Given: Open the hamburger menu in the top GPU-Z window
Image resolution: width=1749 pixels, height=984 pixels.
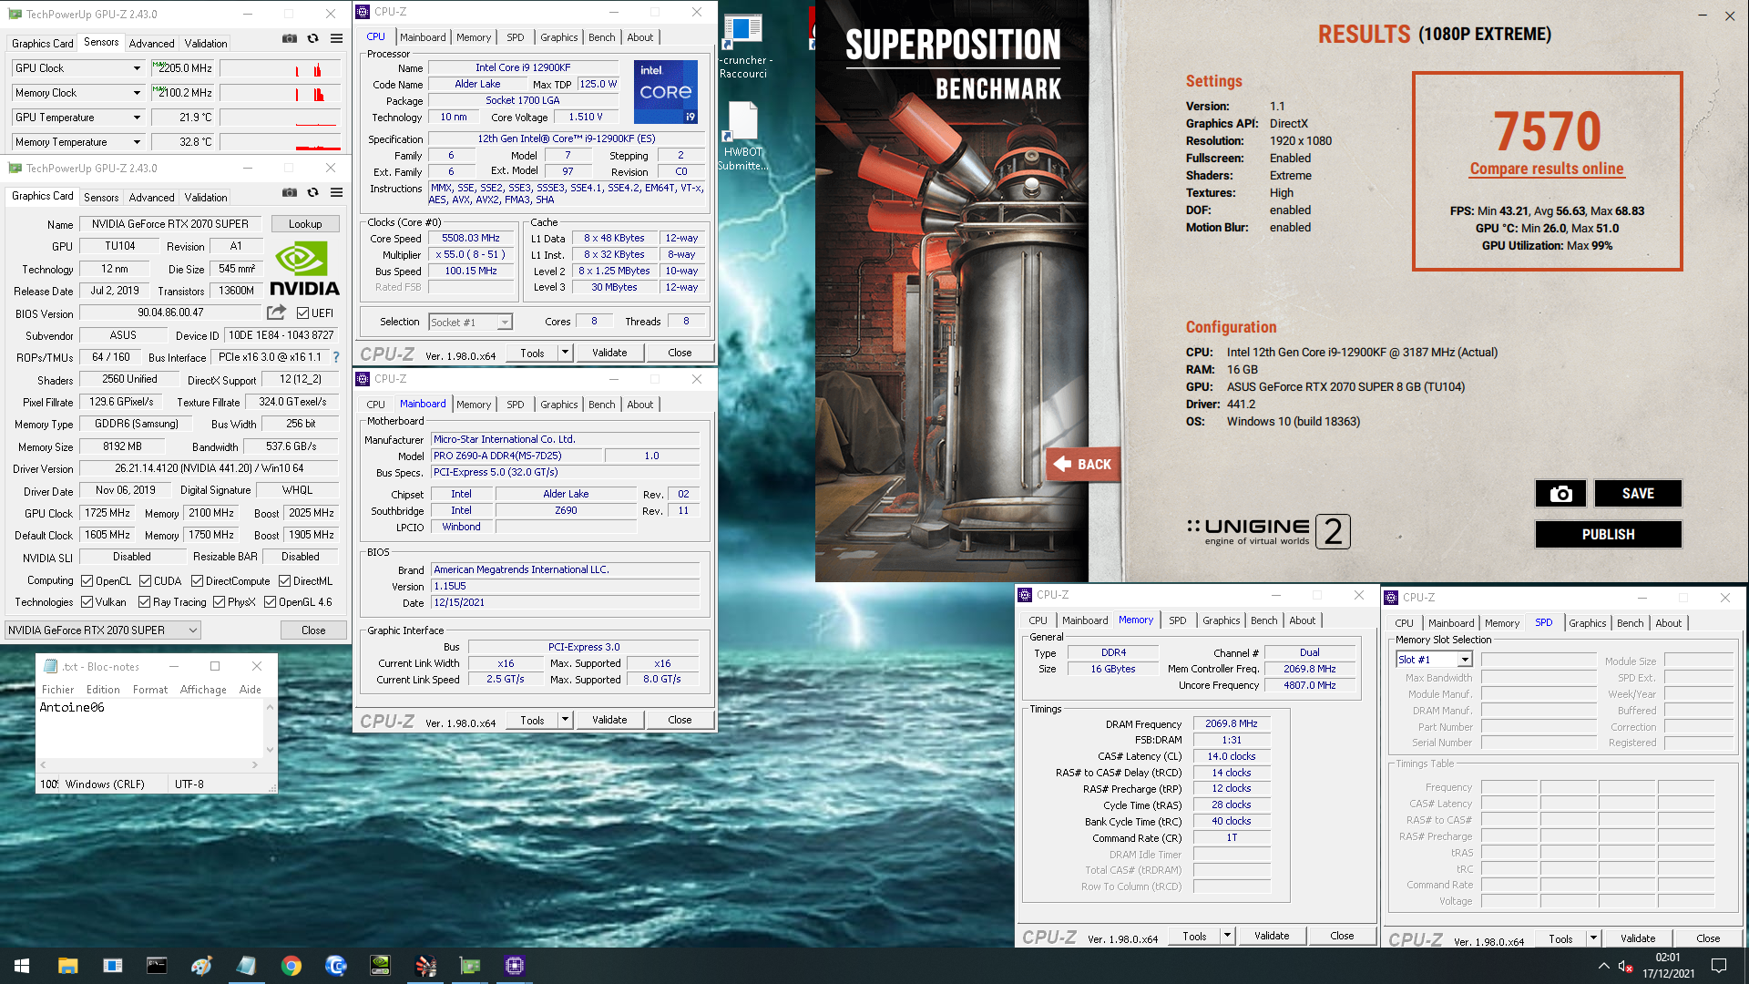Looking at the screenshot, I should pyautogui.click(x=336, y=39).
